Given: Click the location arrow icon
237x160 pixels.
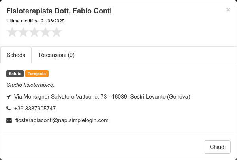Looking at the screenshot, I should pos(9,97).
